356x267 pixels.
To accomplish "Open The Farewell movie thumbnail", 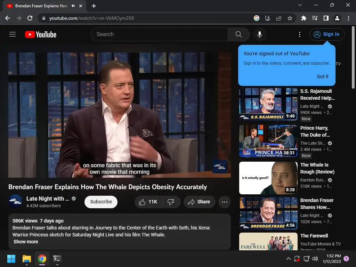I will click(x=268, y=241).
